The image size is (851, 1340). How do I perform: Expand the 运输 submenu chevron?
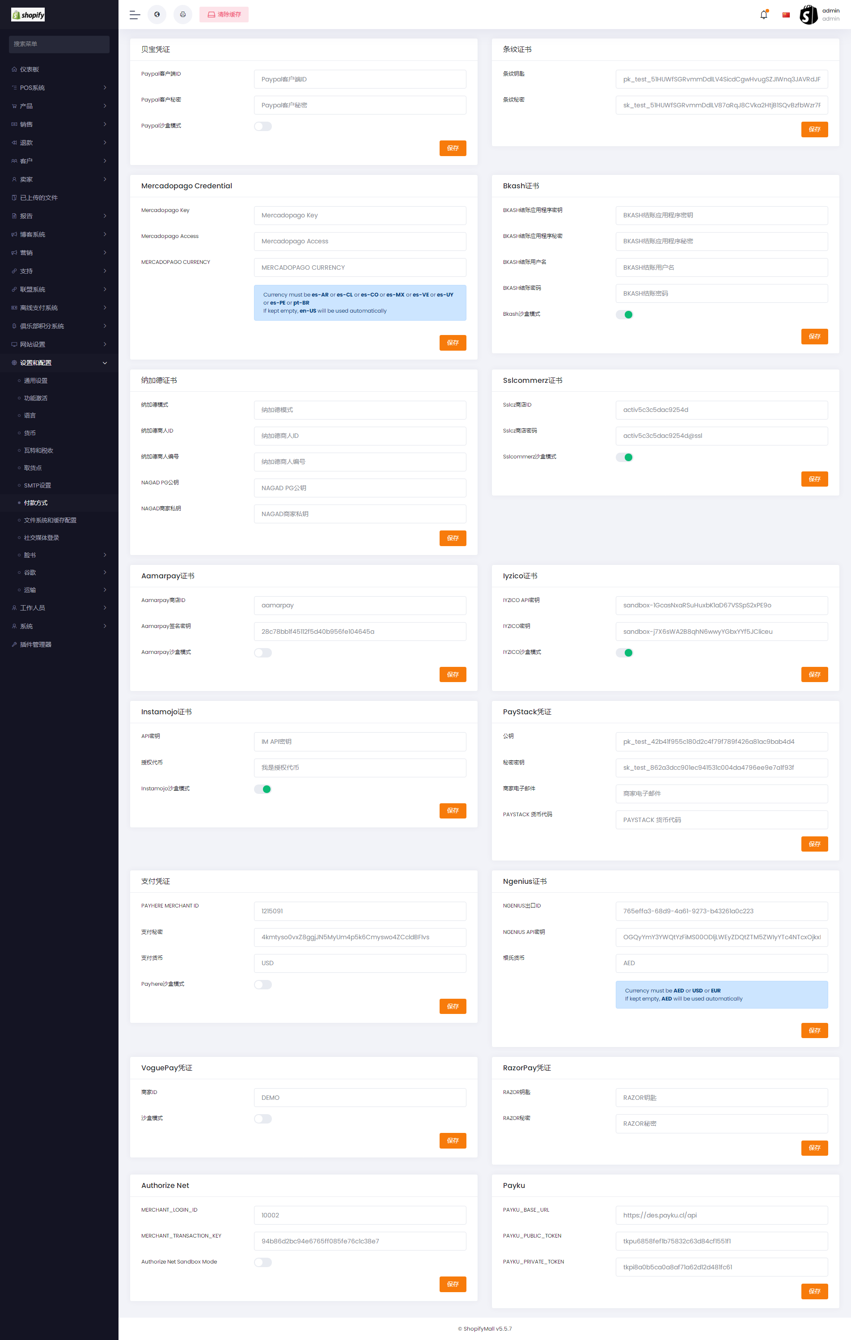click(x=105, y=590)
